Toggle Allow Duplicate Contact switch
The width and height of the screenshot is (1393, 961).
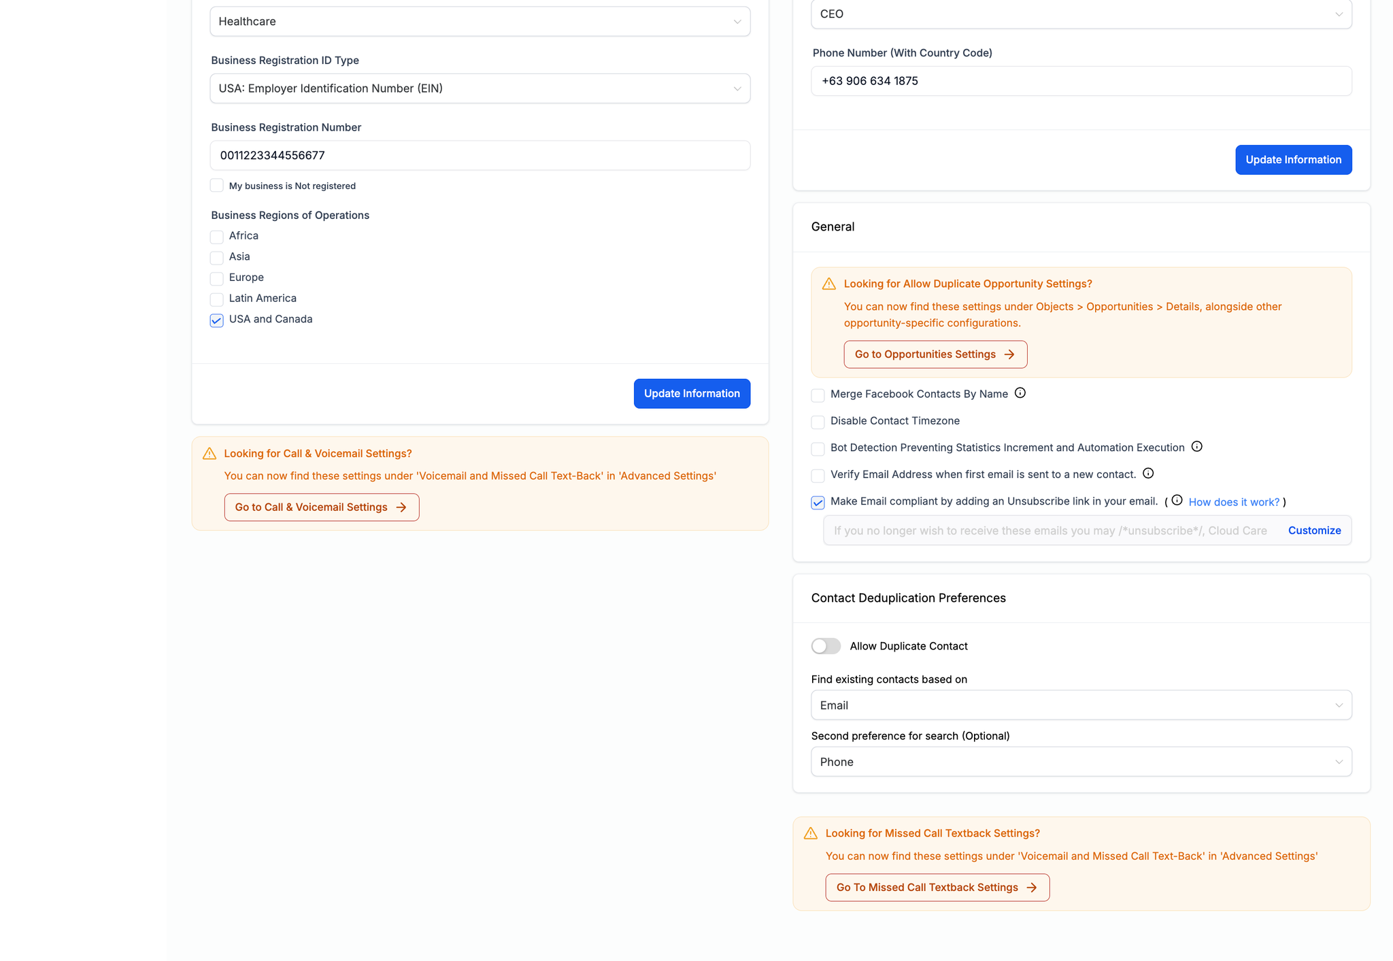pos(826,646)
